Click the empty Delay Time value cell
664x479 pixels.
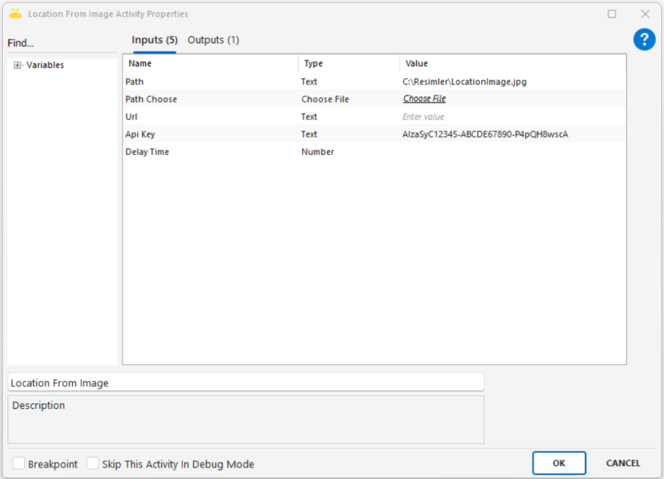click(512, 152)
